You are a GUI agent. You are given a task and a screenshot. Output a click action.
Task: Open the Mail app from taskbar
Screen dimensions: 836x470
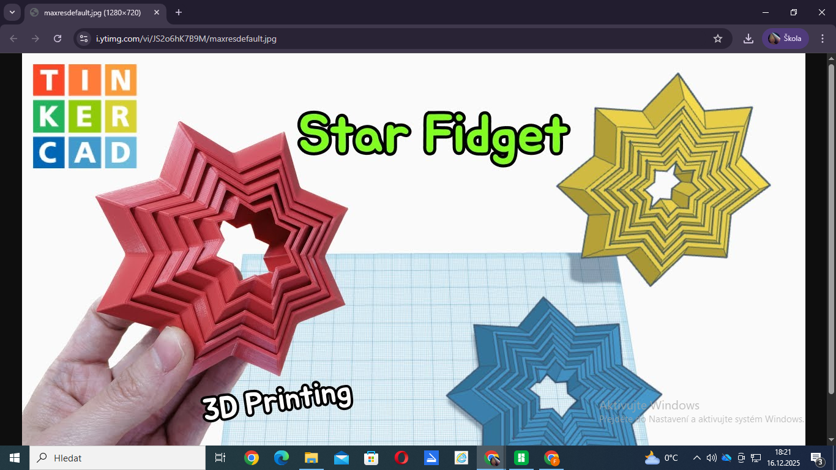(x=341, y=458)
